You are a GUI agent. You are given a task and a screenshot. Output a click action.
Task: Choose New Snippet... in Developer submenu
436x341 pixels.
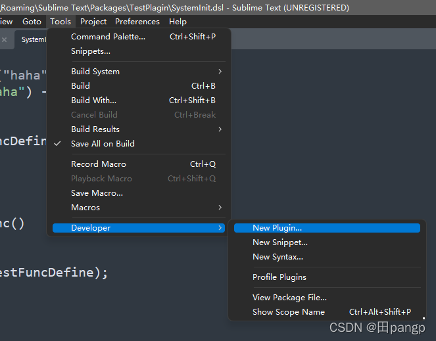tap(327, 242)
